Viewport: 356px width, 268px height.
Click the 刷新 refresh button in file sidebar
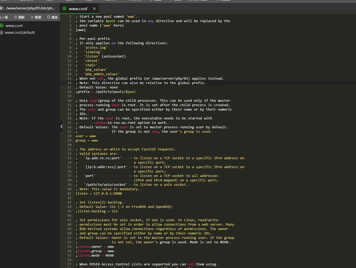[19, 17]
